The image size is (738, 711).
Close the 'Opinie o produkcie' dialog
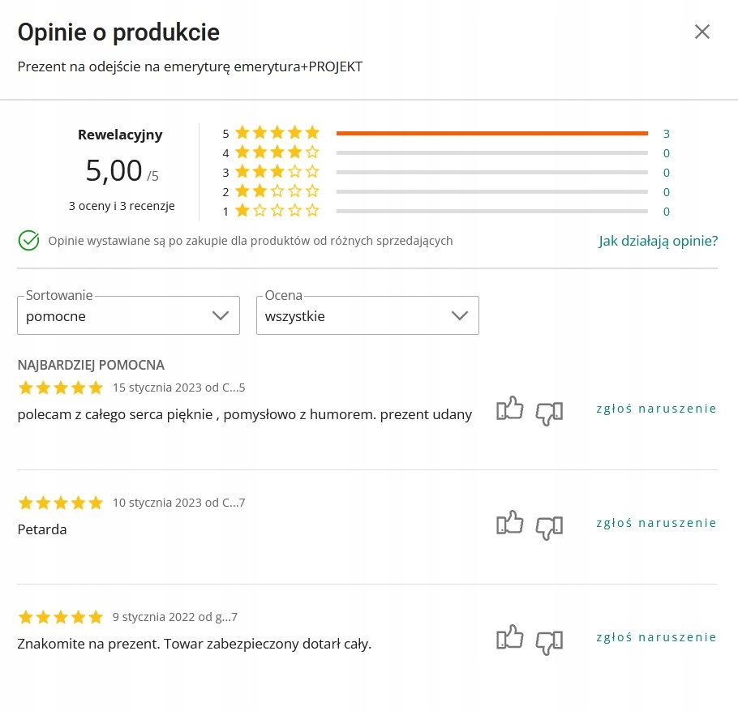click(x=702, y=32)
